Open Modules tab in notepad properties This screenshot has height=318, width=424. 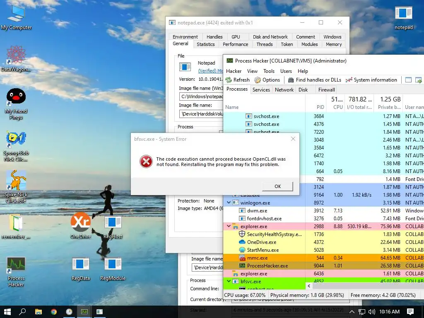pos(310,44)
